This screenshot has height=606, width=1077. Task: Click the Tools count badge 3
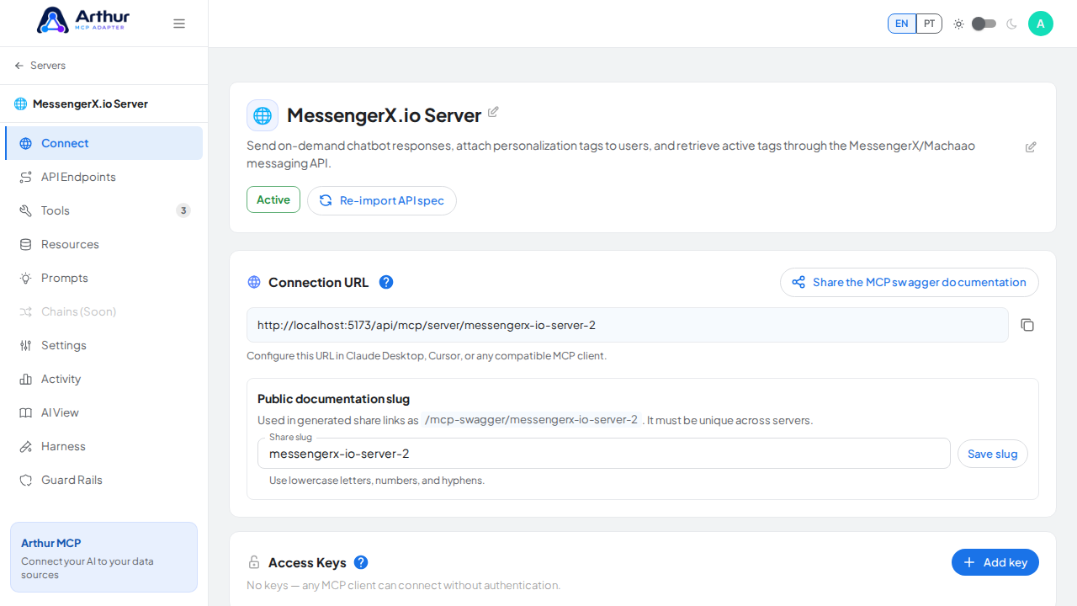(183, 210)
